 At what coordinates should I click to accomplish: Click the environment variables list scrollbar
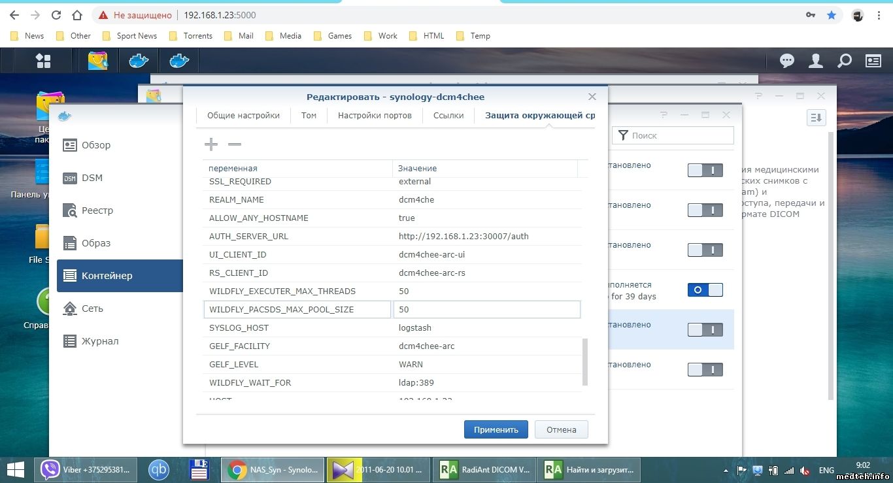(x=584, y=361)
